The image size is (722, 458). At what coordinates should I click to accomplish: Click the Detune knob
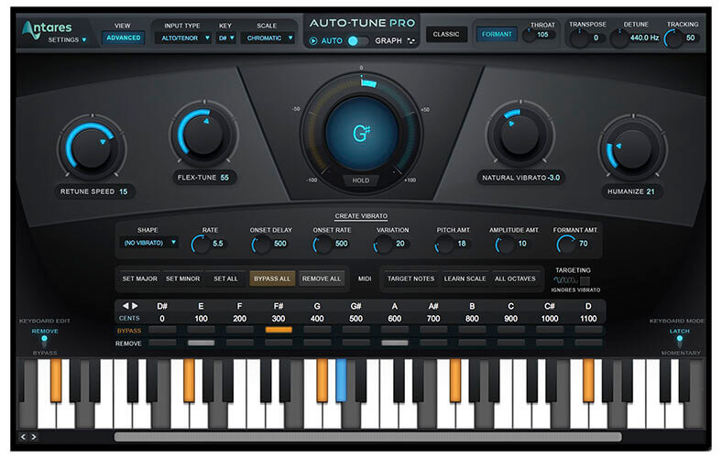tap(619, 38)
